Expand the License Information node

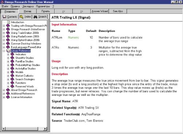[x=4, y=97]
